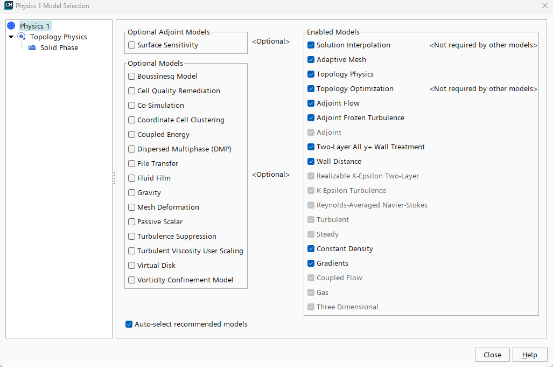Click the Optional Models group heading
This screenshot has width=553, height=367.
pyautogui.click(x=155, y=64)
